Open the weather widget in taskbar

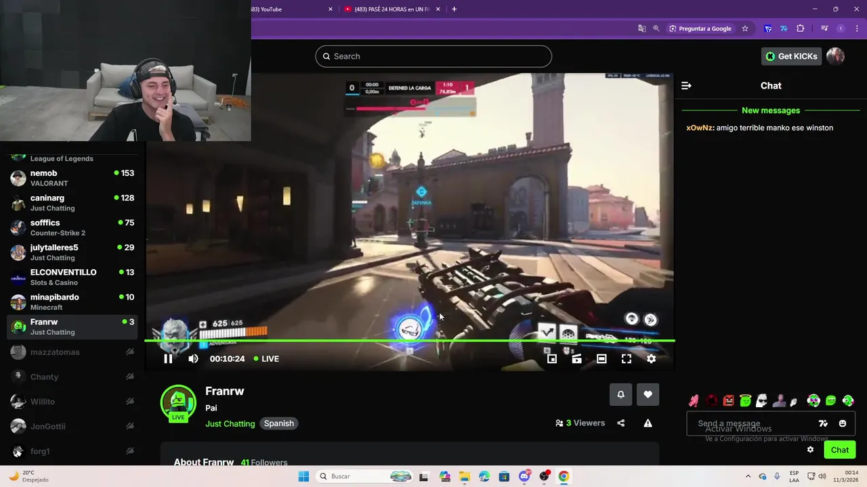(28, 476)
